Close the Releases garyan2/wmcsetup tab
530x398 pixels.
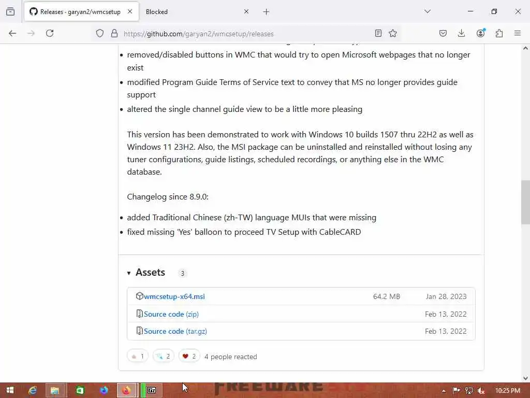point(130,11)
